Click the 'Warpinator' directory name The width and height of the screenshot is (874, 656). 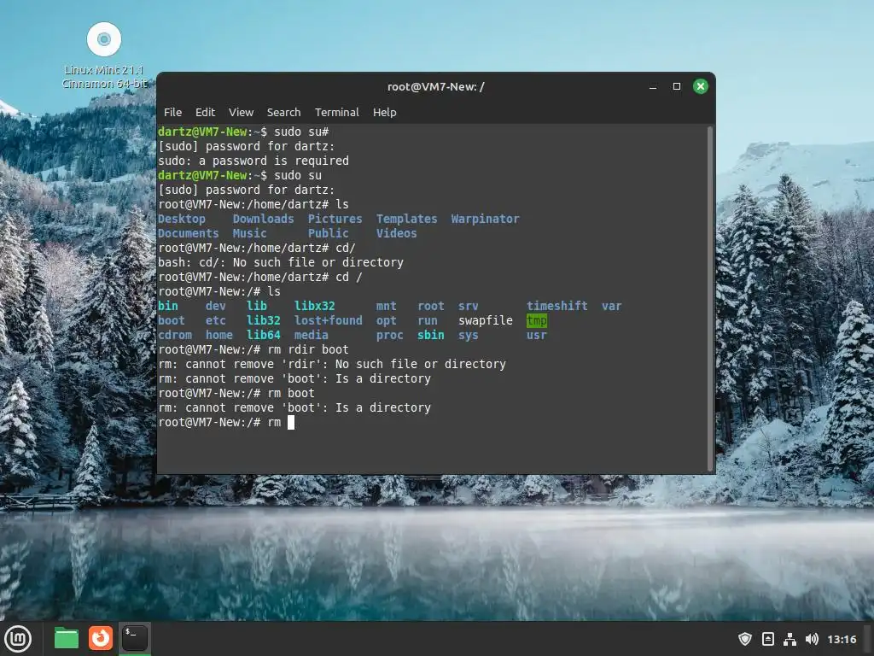[x=485, y=219]
